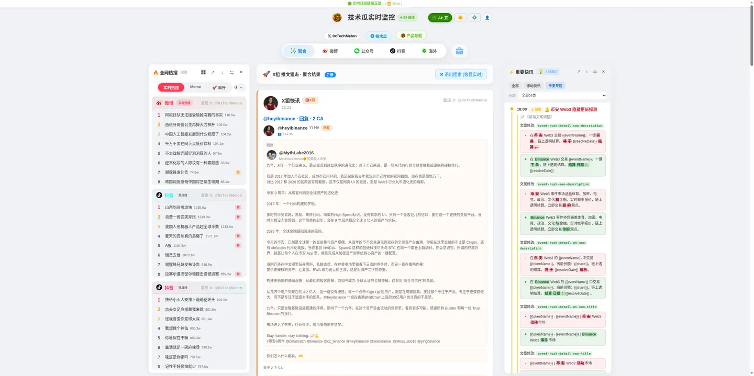Select the Meme pill
The image size is (754, 376).
pyautogui.click(x=195, y=87)
